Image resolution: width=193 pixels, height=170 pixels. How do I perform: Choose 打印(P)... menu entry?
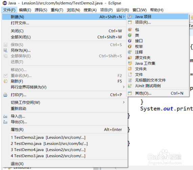pyautogui.click(x=64, y=95)
